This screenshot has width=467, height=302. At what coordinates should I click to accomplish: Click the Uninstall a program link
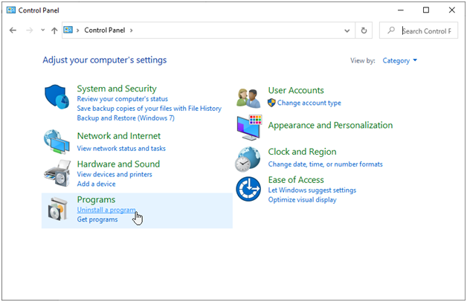click(106, 210)
